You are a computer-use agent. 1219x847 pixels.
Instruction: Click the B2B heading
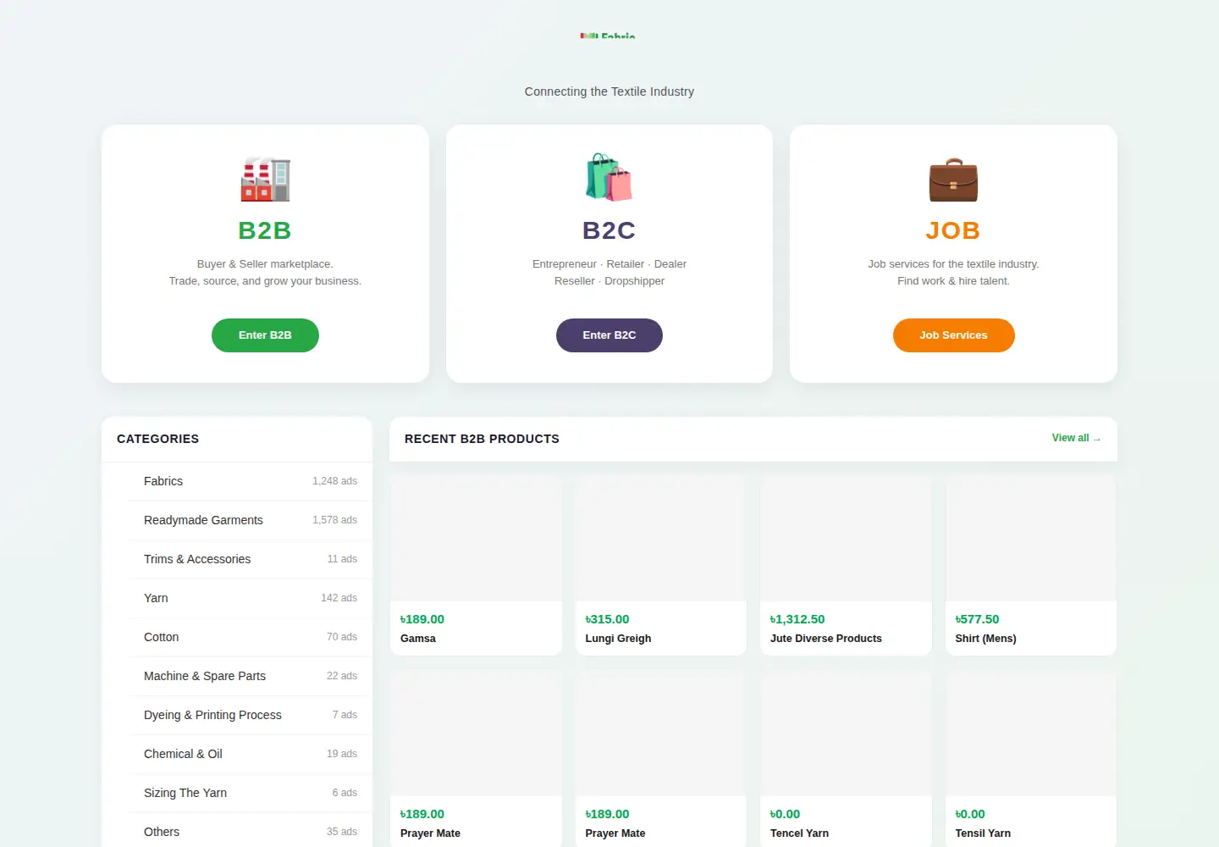pos(265,230)
